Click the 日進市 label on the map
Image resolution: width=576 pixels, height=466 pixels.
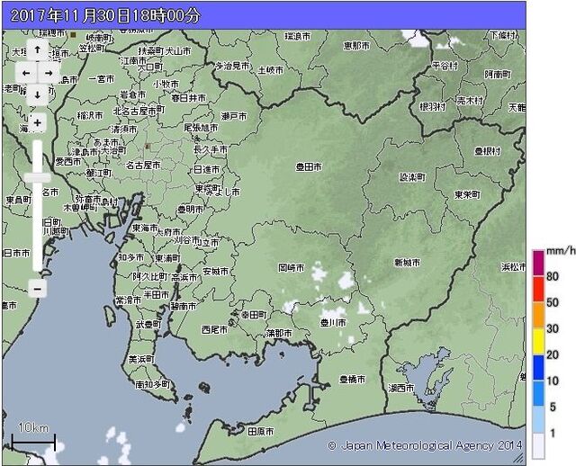tap(206, 170)
